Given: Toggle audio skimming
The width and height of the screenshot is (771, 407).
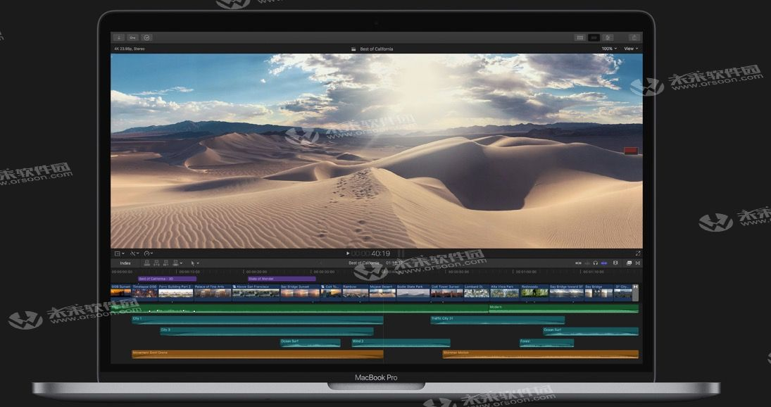Looking at the screenshot, I should [587, 263].
